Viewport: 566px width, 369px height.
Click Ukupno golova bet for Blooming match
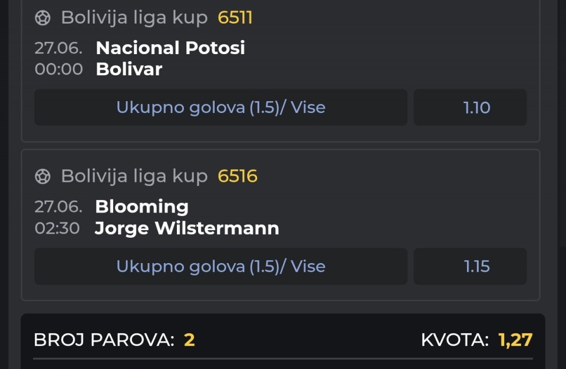click(x=221, y=266)
